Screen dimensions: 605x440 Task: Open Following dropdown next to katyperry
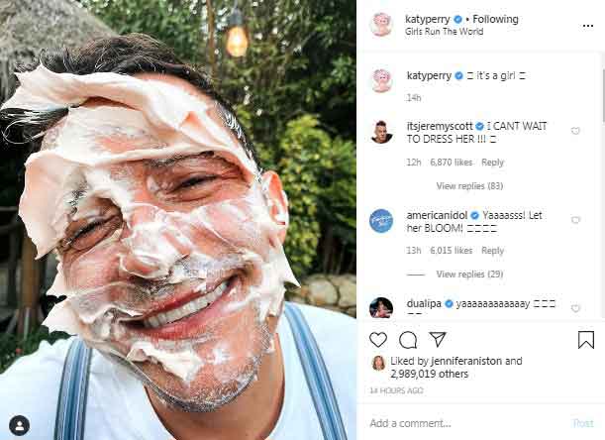coord(495,19)
